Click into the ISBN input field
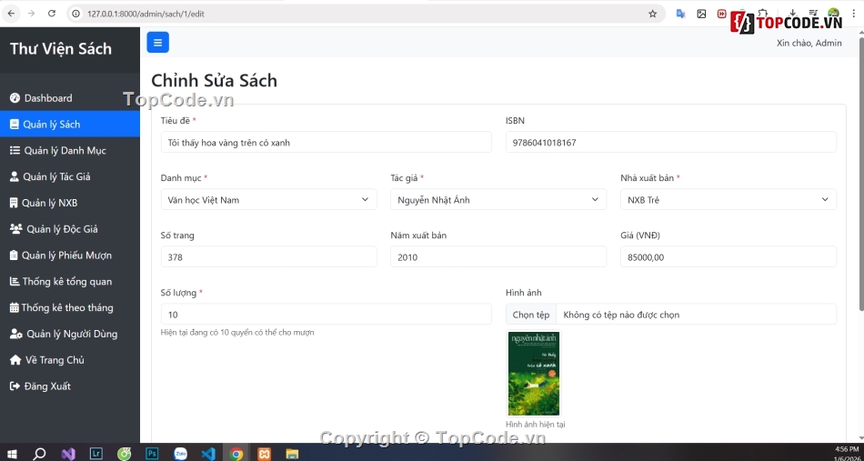This screenshot has height=461, width=864. (x=671, y=142)
